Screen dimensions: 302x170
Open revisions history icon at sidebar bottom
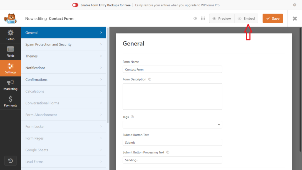click(10, 161)
